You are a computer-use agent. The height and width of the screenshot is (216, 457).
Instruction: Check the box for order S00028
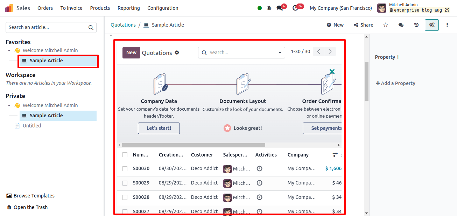pos(125,197)
